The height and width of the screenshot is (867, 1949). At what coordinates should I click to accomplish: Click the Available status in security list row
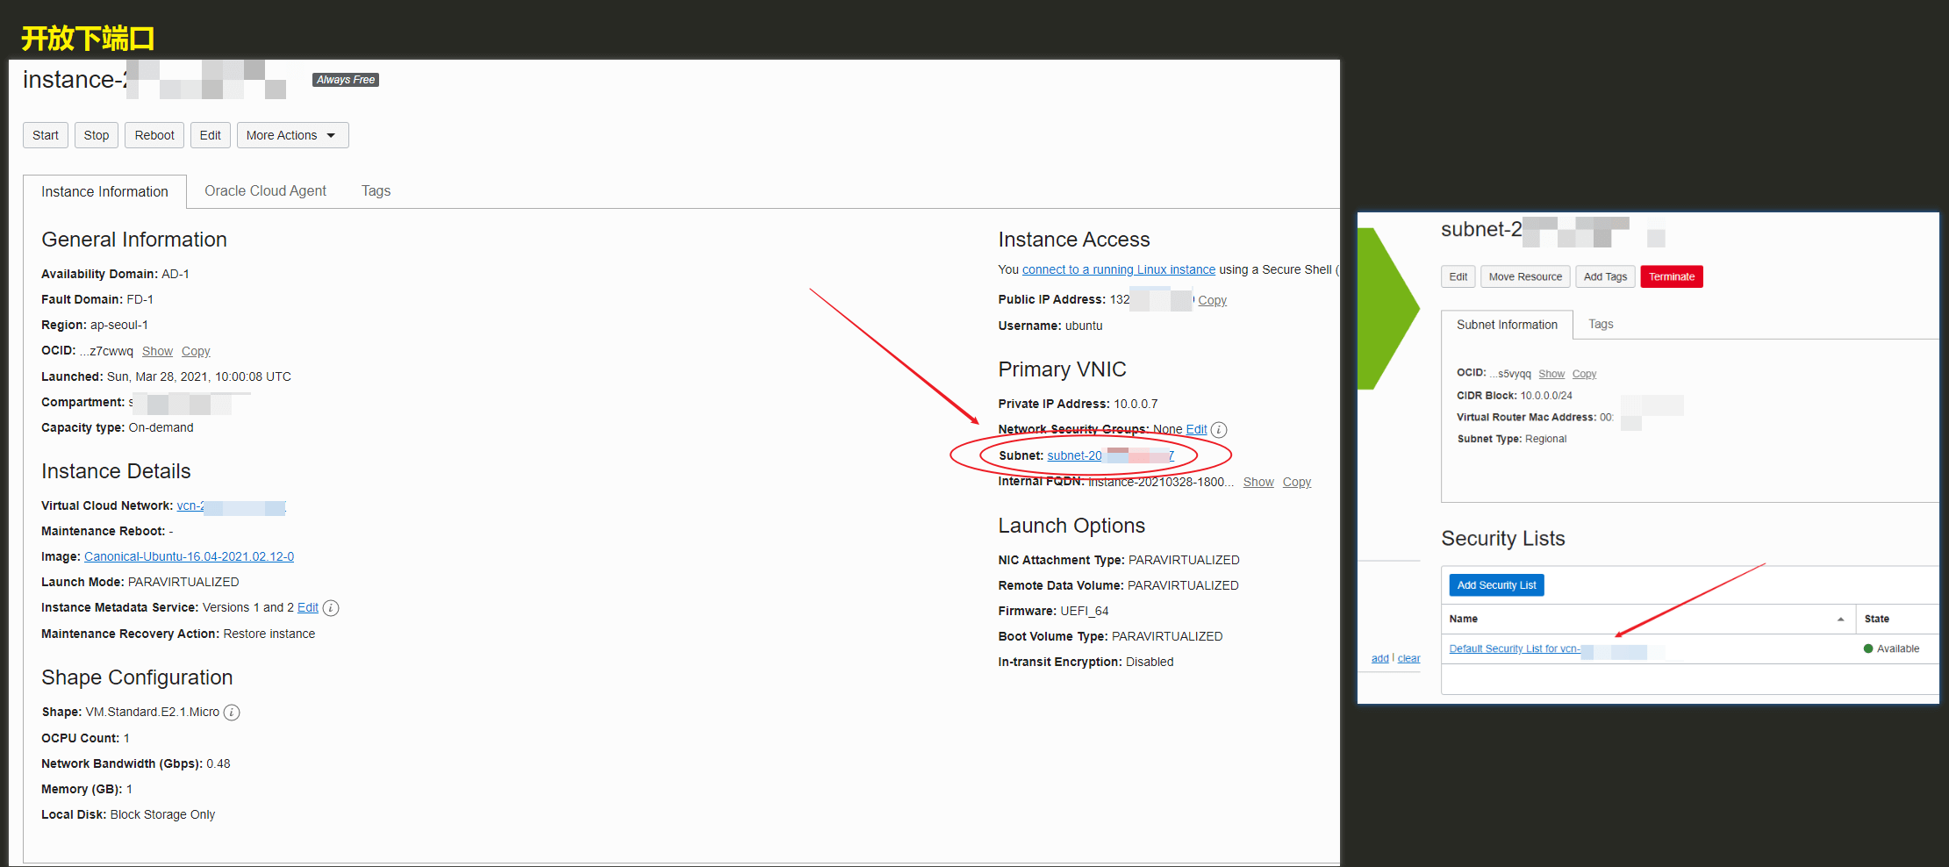coord(1891,649)
